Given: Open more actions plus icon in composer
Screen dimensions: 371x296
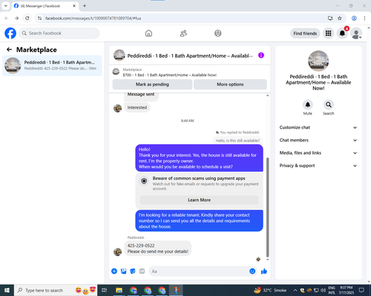Looking at the screenshot, I should pos(114,272).
